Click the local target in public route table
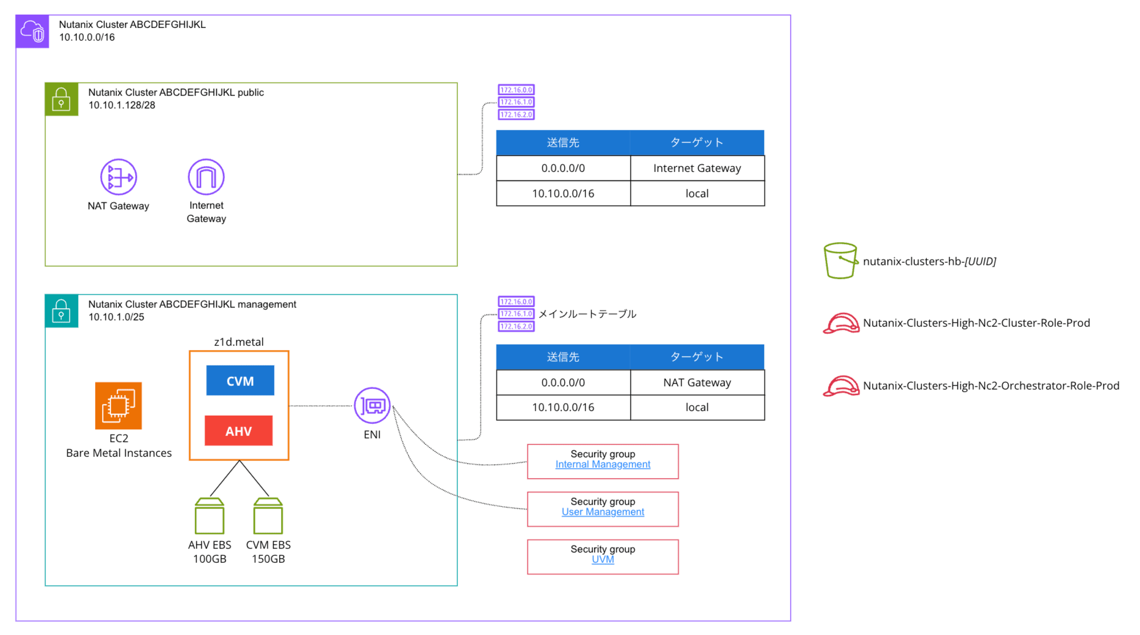Image resolution: width=1140 pixels, height=635 pixels. 697,194
